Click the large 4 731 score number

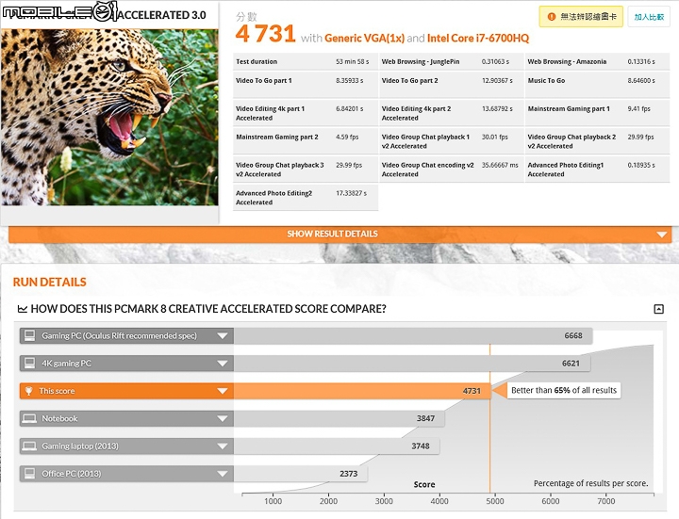pos(265,34)
